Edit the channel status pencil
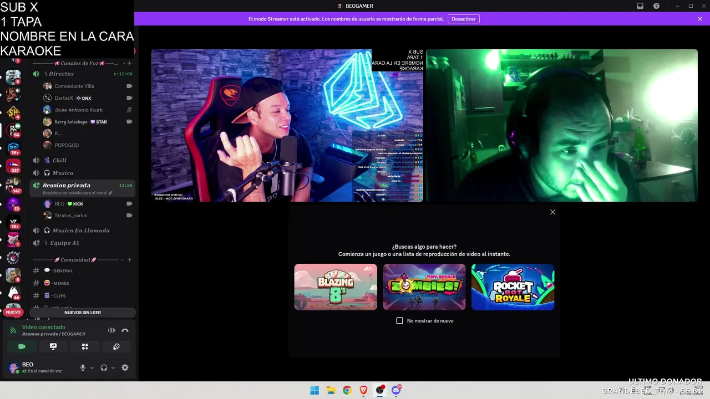 click(x=110, y=193)
